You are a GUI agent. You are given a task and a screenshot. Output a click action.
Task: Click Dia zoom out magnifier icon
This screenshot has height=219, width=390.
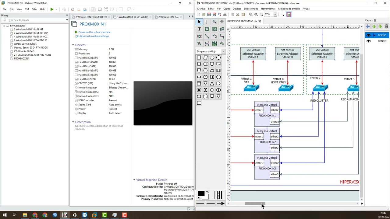click(261, 14)
